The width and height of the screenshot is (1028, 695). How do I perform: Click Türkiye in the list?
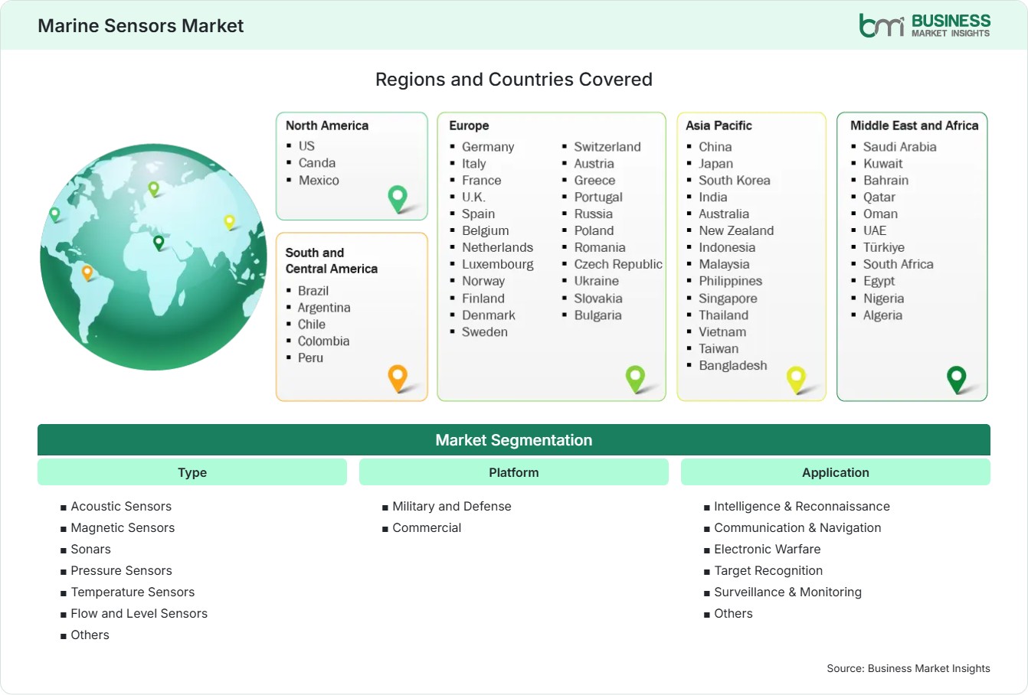tap(884, 248)
